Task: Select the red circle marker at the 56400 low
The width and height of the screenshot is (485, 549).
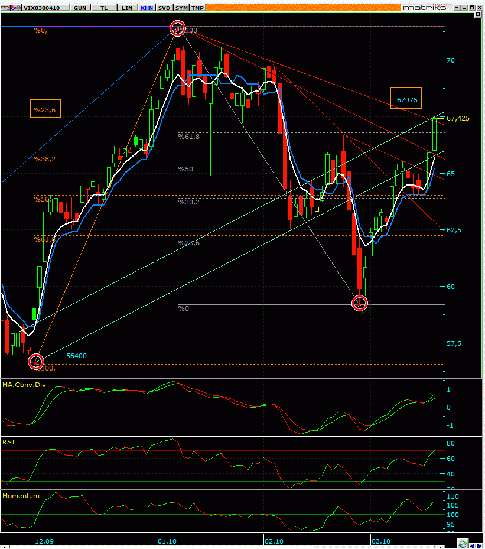Action: pos(35,362)
